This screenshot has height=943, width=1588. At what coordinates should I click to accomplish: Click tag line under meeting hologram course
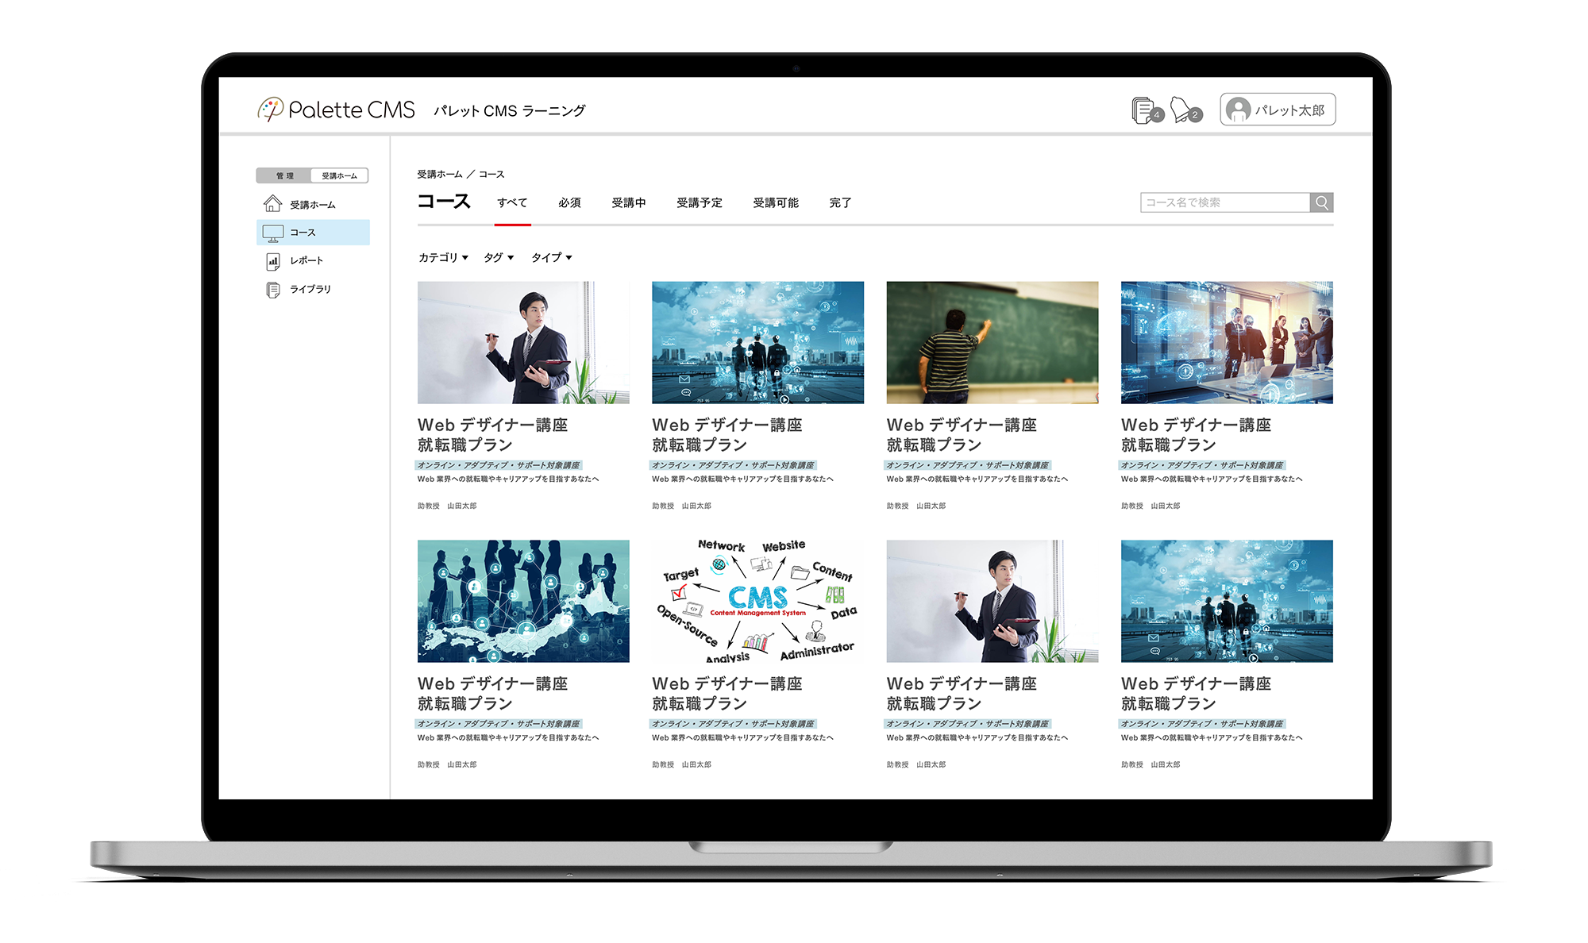(1202, 465)
